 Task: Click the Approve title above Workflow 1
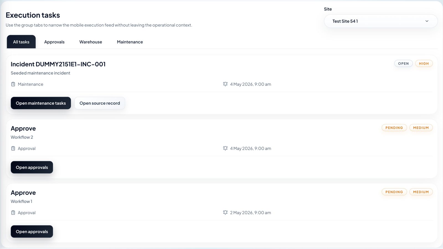[x=23, y=193]
